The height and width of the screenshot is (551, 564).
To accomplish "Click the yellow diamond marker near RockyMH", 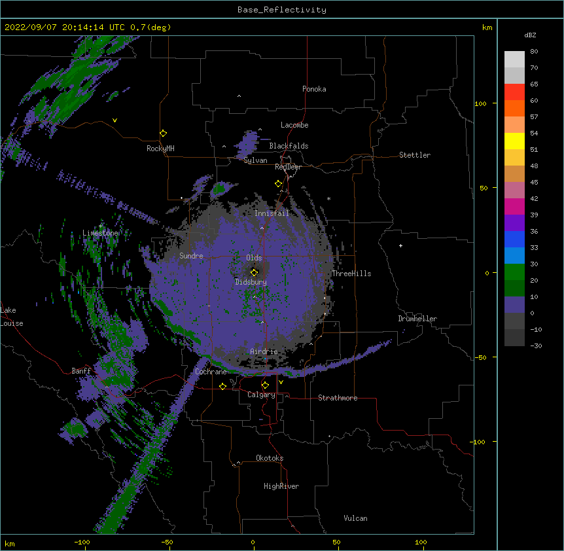I will point(163,133).
